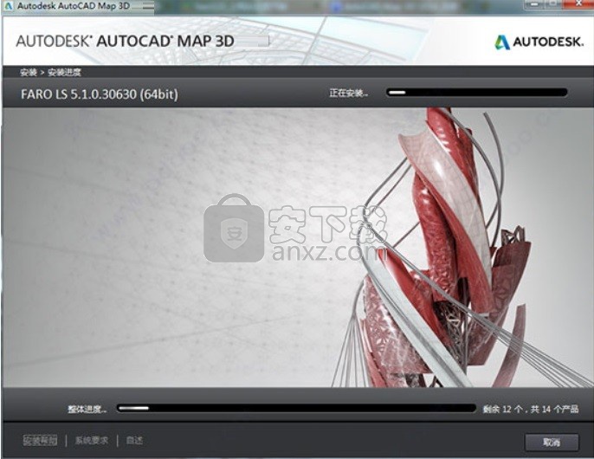This screenshot has width=594, height=459.
Task: Open the 安装帮助 link
Action: tap(40, 441)
